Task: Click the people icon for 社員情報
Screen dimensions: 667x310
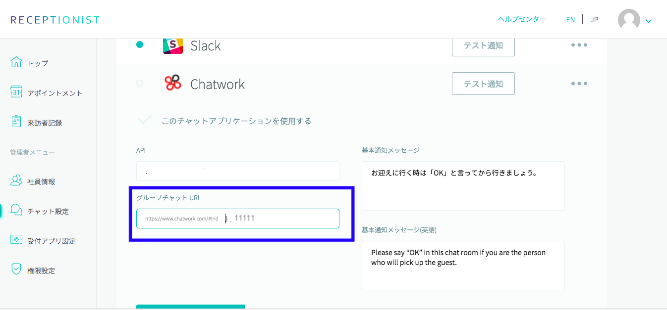Action: click(16, 181)
